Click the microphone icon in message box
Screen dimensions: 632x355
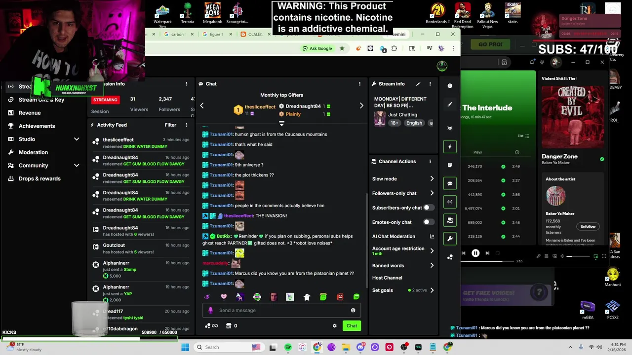pyautogui.click(x=211, y=310)
